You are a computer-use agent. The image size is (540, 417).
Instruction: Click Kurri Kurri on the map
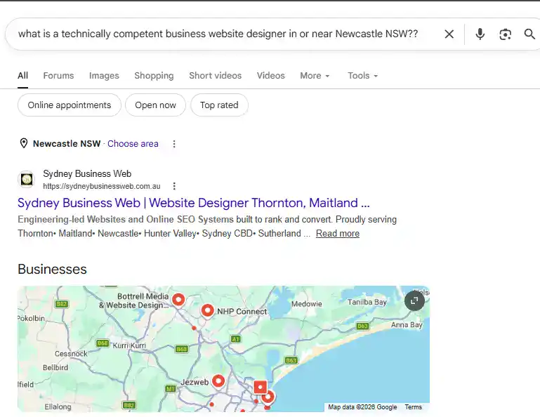[129, 345]
